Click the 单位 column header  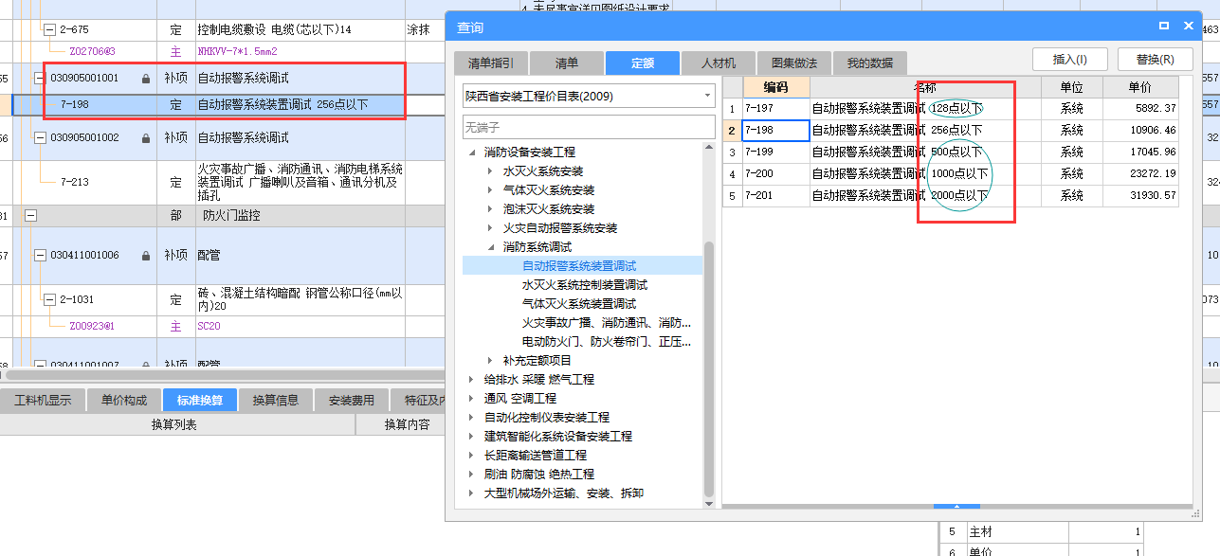tap(1072, 87)
